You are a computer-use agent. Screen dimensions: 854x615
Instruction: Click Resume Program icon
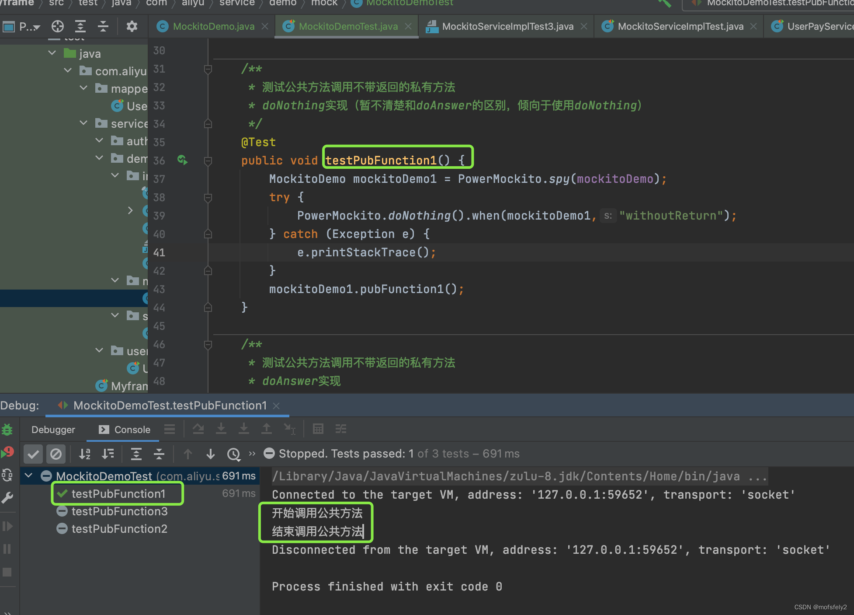7,526
